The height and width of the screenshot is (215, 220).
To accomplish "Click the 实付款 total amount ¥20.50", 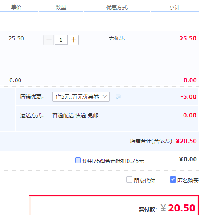I will tap(178, 208).
